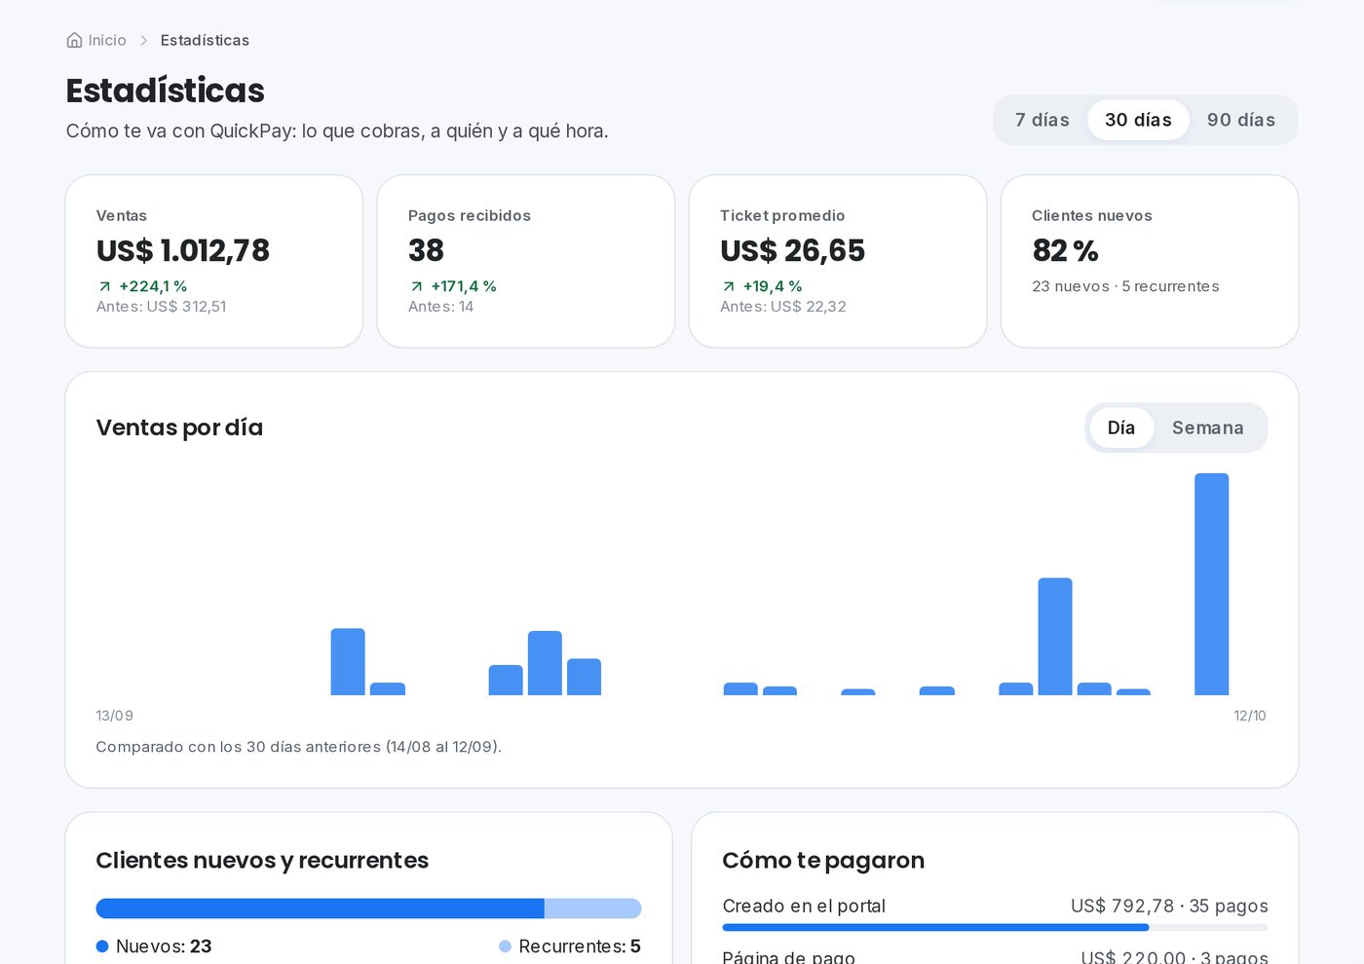1364x964 pixels.
Task: Click the 82 % new clients value
Action: point(1065,250)
